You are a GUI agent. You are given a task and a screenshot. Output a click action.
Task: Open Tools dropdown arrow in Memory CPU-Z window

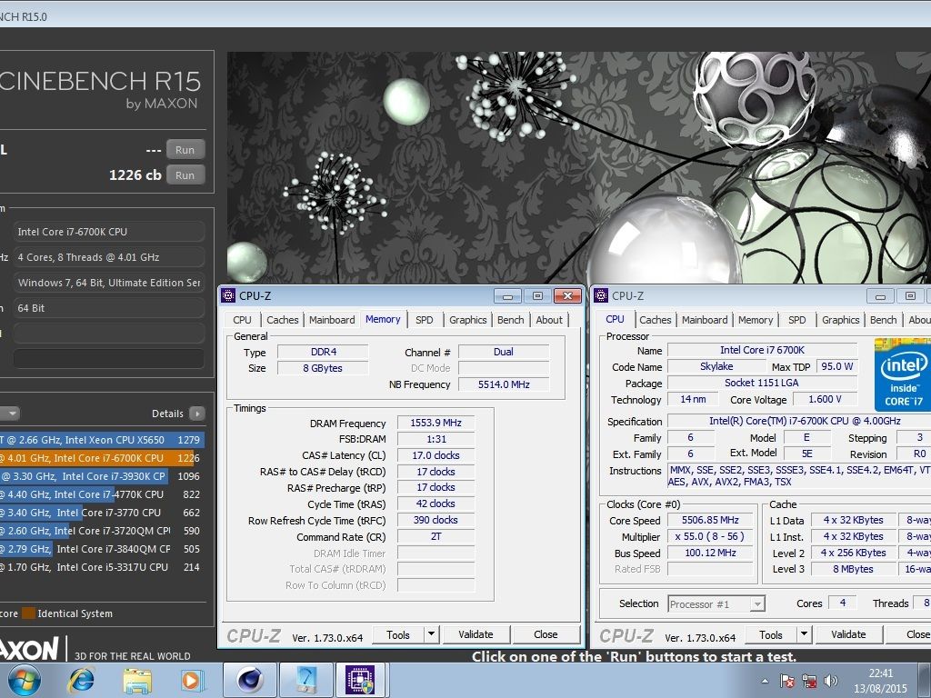(x=430, y=634)
